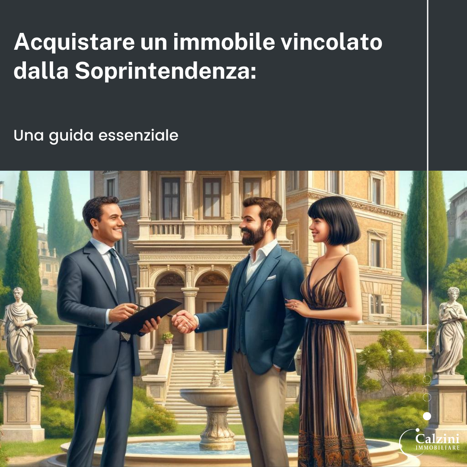Select the top hollow pagination dot
Screen dimensions: 467x467
(x=427, y=379)
